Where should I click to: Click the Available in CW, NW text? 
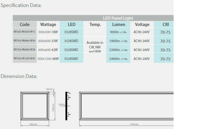[95, 45]
